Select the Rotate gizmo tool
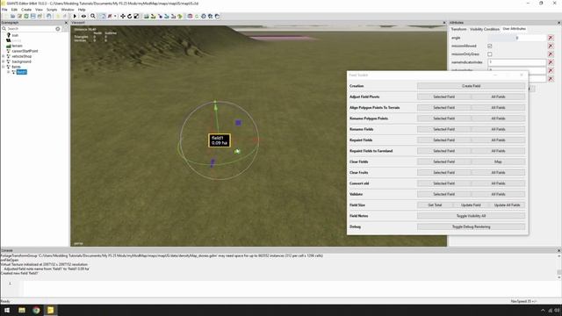 [129, 16]
